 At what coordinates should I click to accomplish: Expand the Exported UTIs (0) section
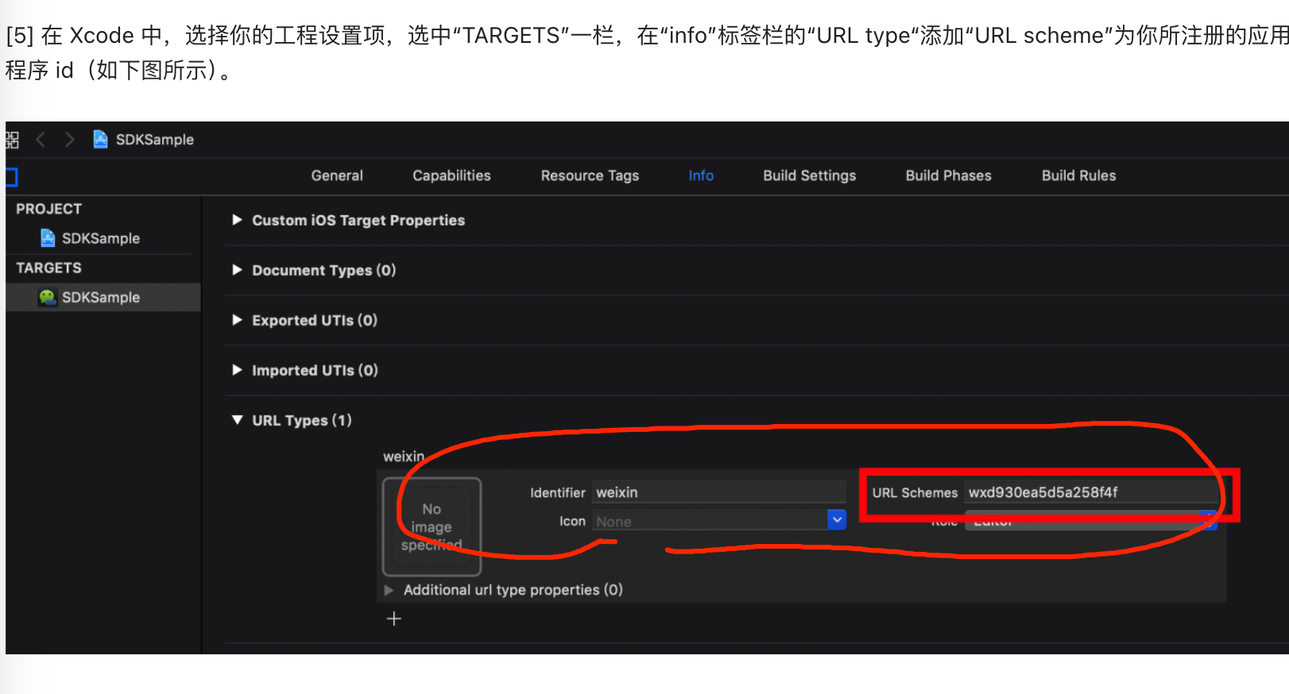point(237,320)
